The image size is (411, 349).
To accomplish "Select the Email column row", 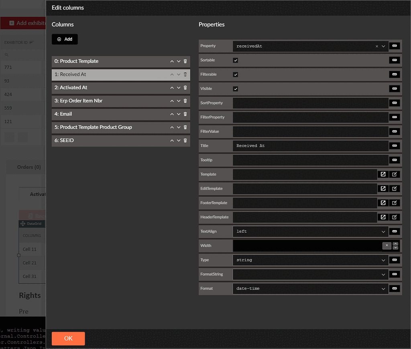I will (121, 114).
